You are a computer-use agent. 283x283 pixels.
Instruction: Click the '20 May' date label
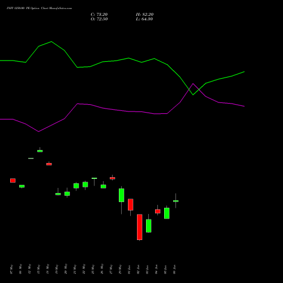coord(66,269)
